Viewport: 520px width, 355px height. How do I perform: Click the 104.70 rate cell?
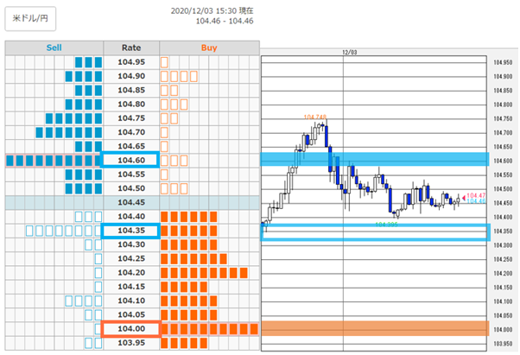tap(131, 132)
